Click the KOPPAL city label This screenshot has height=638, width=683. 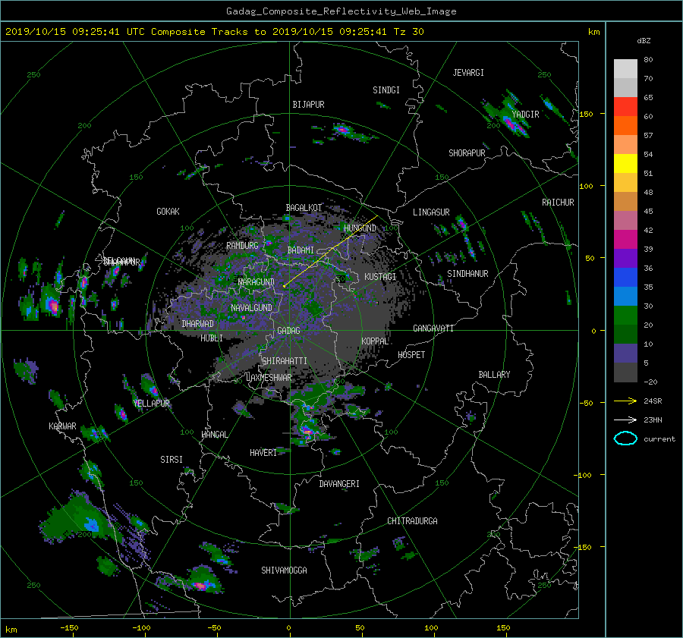tap(375, 341)
